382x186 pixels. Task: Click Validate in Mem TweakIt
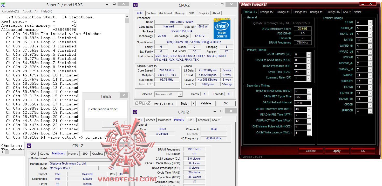coord(311,151)
